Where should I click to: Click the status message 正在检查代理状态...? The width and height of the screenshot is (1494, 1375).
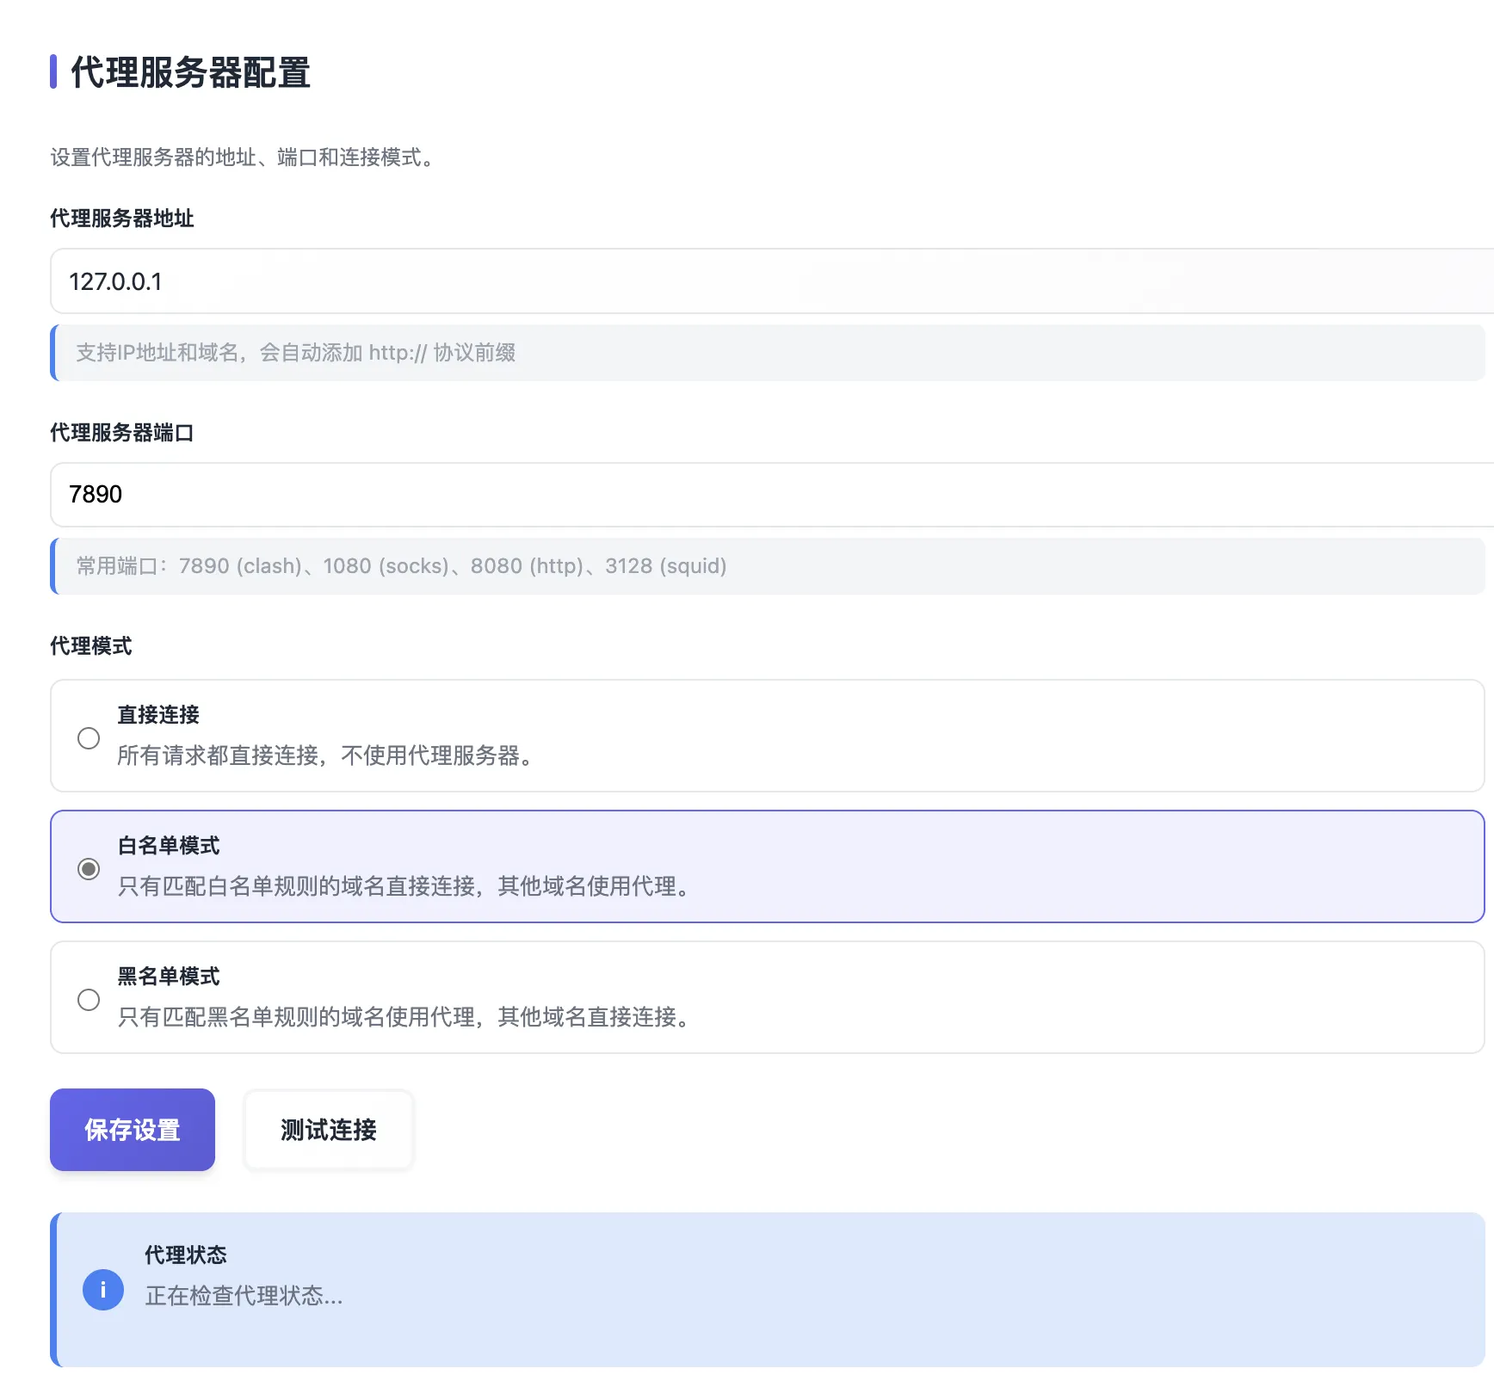click(x=244, y=1296)
